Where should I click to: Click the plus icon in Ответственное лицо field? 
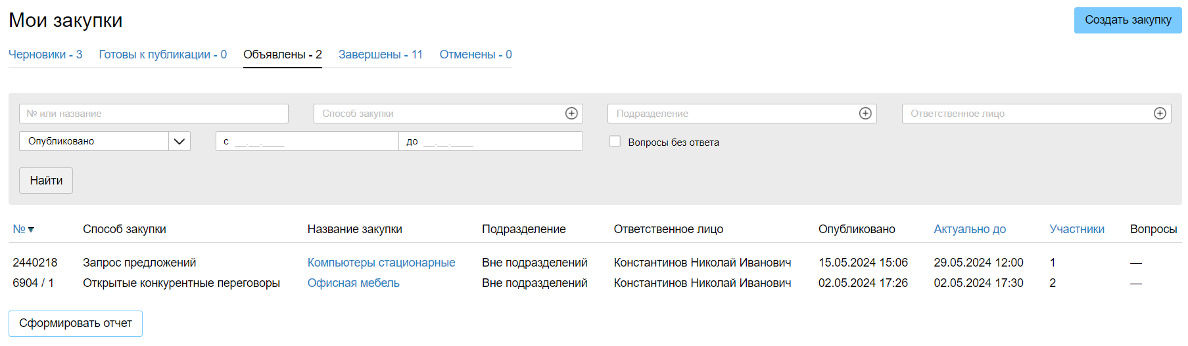(x=1160, y=114)
